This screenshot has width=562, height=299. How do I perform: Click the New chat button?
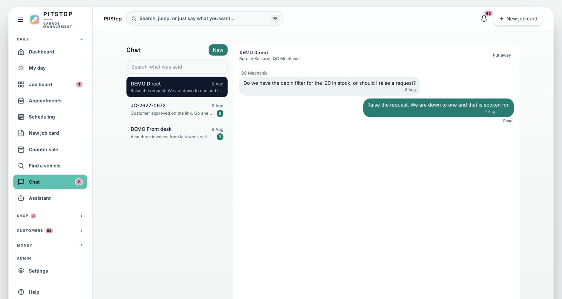point(218,50)
